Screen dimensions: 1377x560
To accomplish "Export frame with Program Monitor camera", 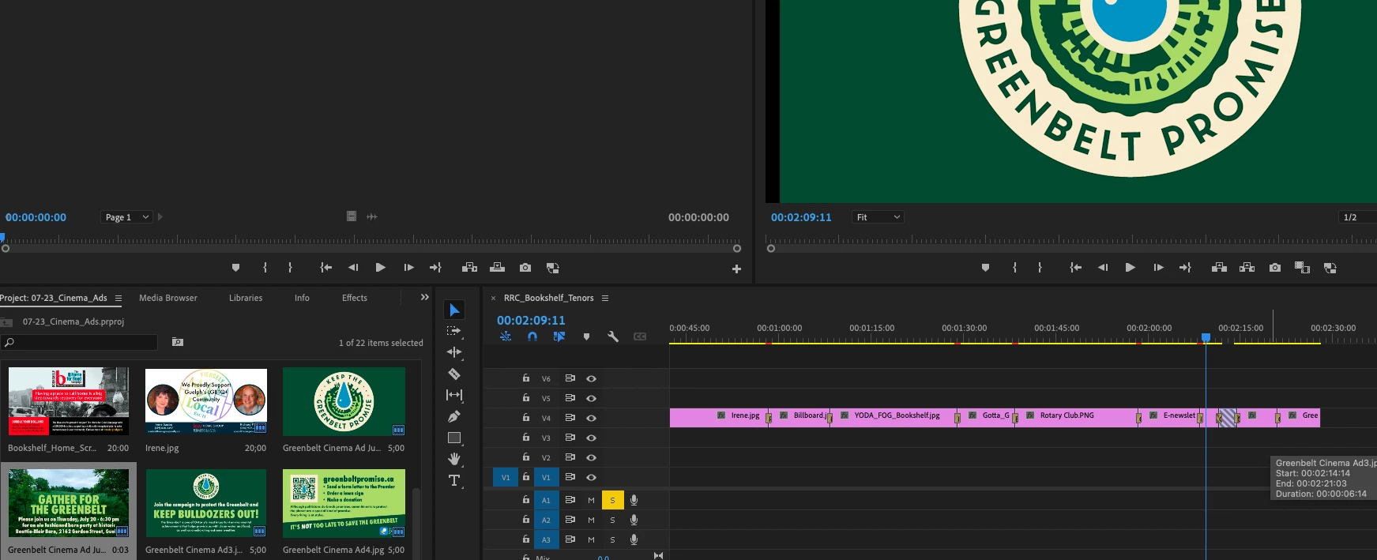I will tap(1275, 268).
